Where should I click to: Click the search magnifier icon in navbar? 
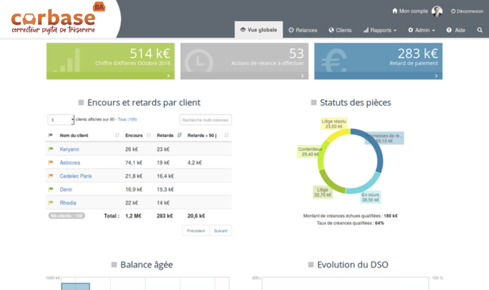coord(480,30)
